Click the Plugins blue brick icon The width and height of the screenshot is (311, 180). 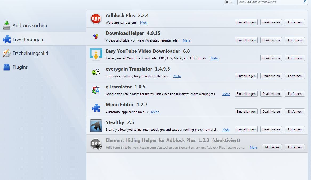[x=7, y=67]
